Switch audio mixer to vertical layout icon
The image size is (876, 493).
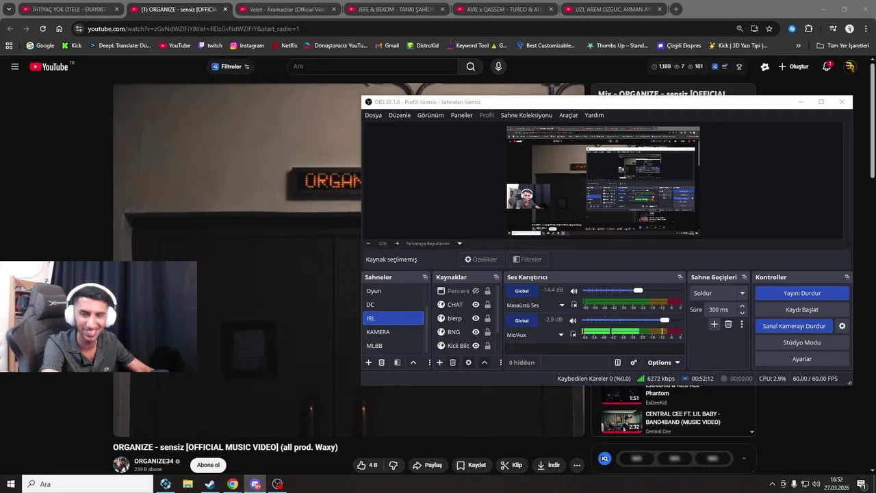pyautogui.click(x=617, y=362)
